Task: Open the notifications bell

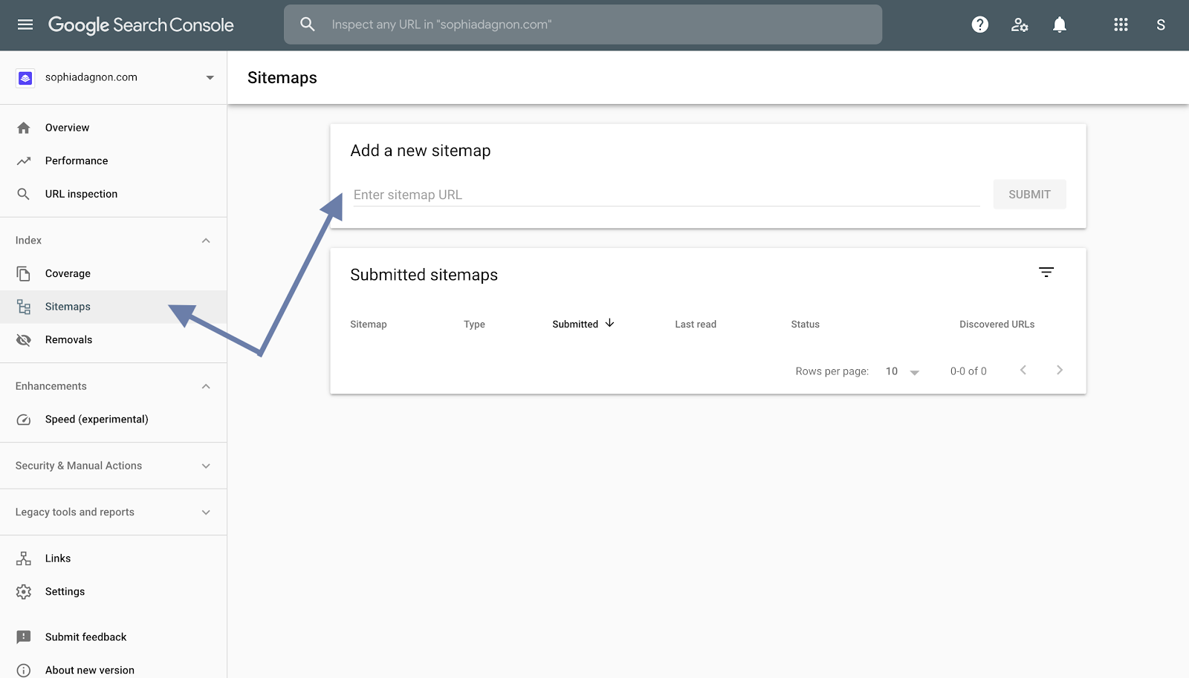Action: pyautogui.click(x=1060, y=25)
